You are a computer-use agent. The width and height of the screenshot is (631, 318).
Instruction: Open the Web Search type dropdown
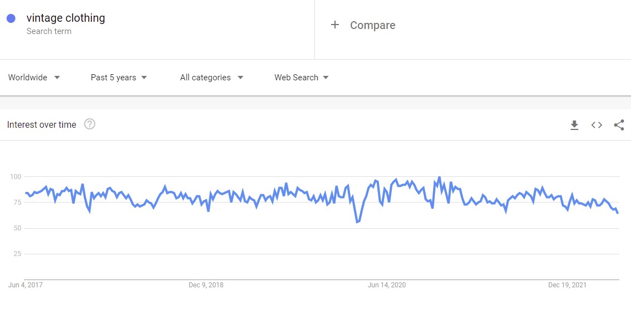pyautogui.click(x=301, y=78)
